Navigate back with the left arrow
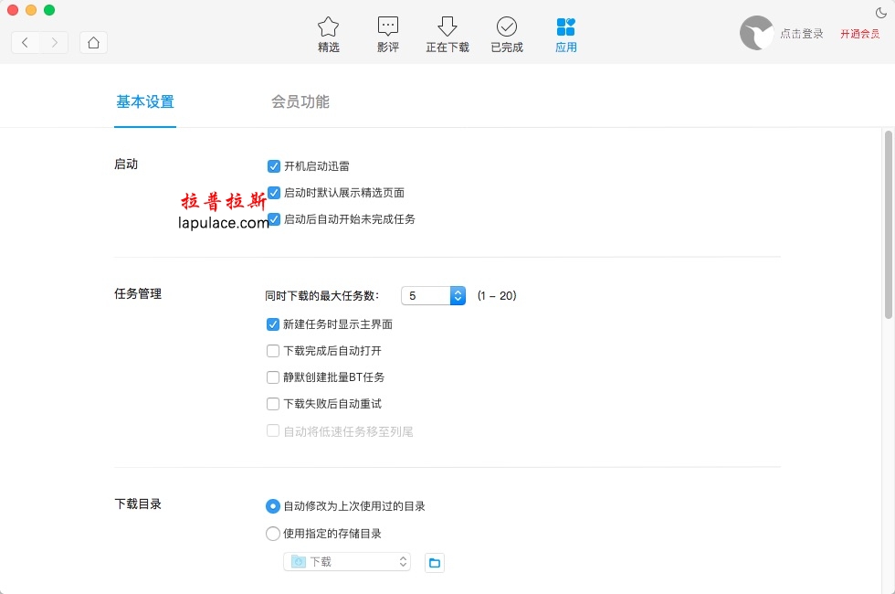The image size is (895, 594). pyautogui.click(x=26, y=42)
